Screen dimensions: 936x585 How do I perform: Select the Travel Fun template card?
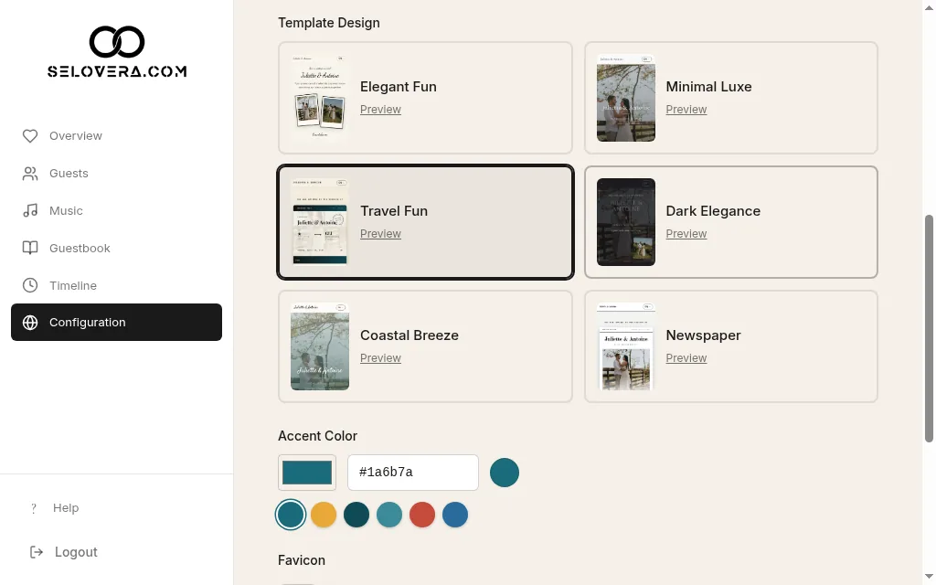coord(425,222)
